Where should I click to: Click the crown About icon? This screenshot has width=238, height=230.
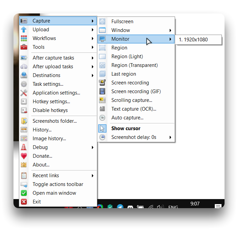pyautogui.click(x=24, y=165)
